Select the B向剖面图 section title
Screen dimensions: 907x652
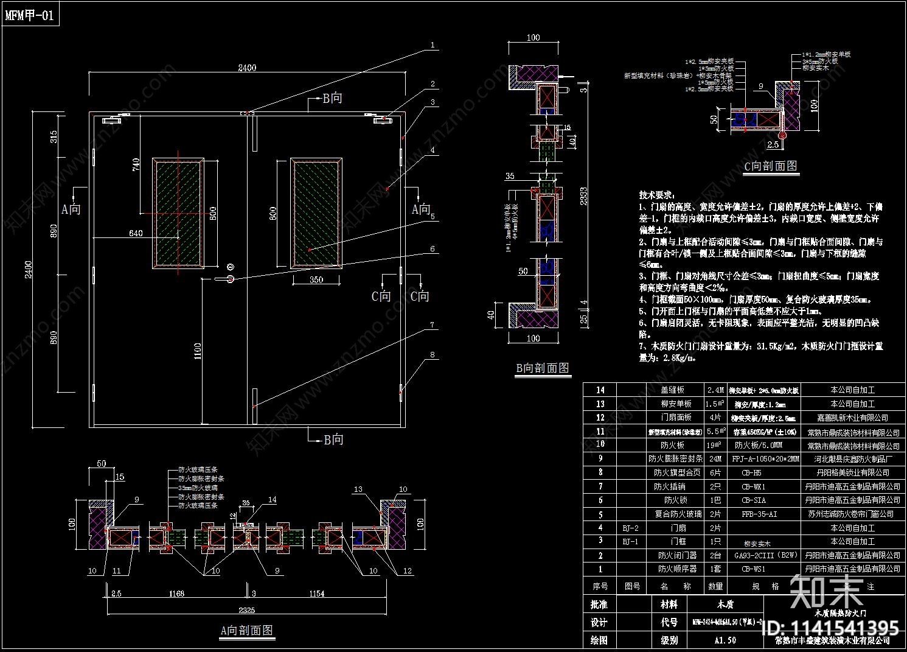point(543,368)
